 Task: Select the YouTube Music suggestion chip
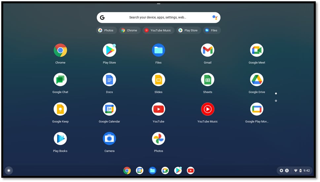coord(159,30)
